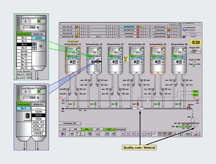
Task: Open the green Destination dropdown in top zoom panel
Action: click(24, 34)
